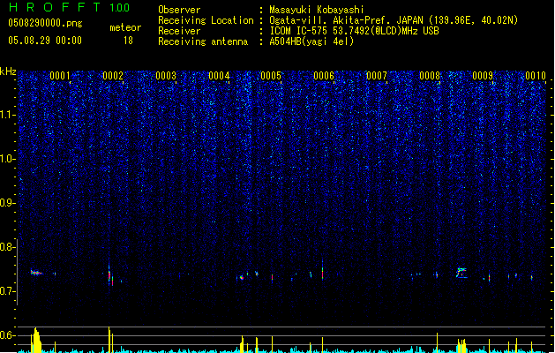Click the 0005 minute marker
The image size is (555, 353).
point(271,76)
